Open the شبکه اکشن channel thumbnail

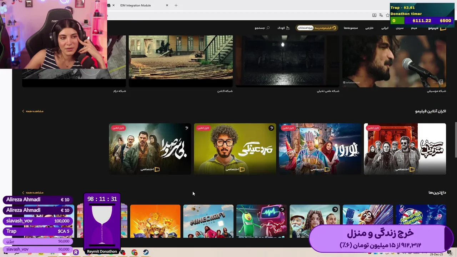(x=181, y=61)
